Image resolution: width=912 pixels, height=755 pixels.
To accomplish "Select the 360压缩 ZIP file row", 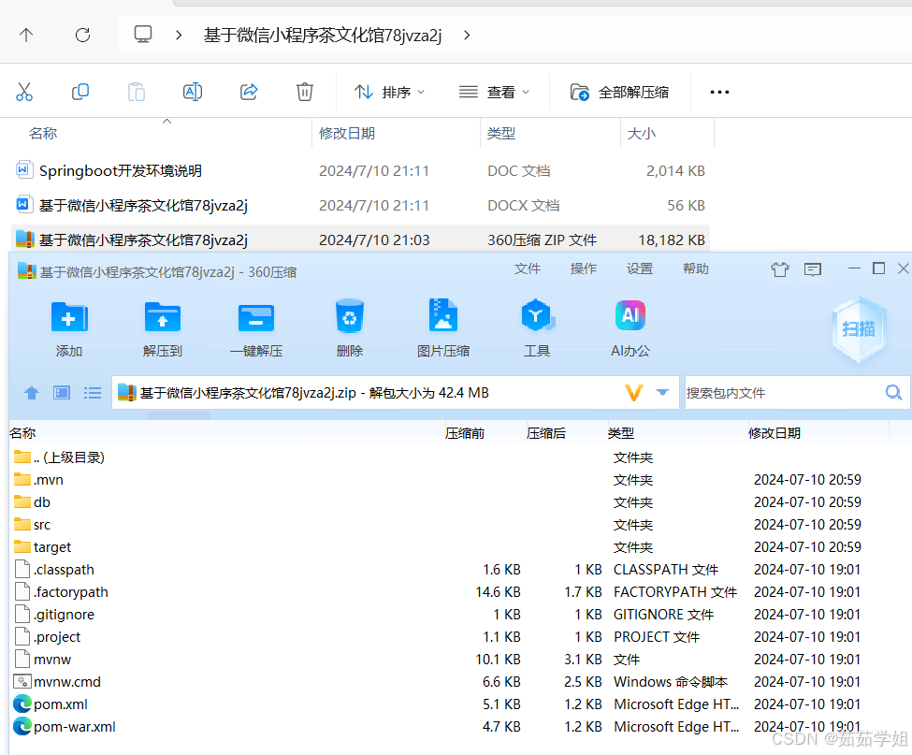I will pos(361,240).
